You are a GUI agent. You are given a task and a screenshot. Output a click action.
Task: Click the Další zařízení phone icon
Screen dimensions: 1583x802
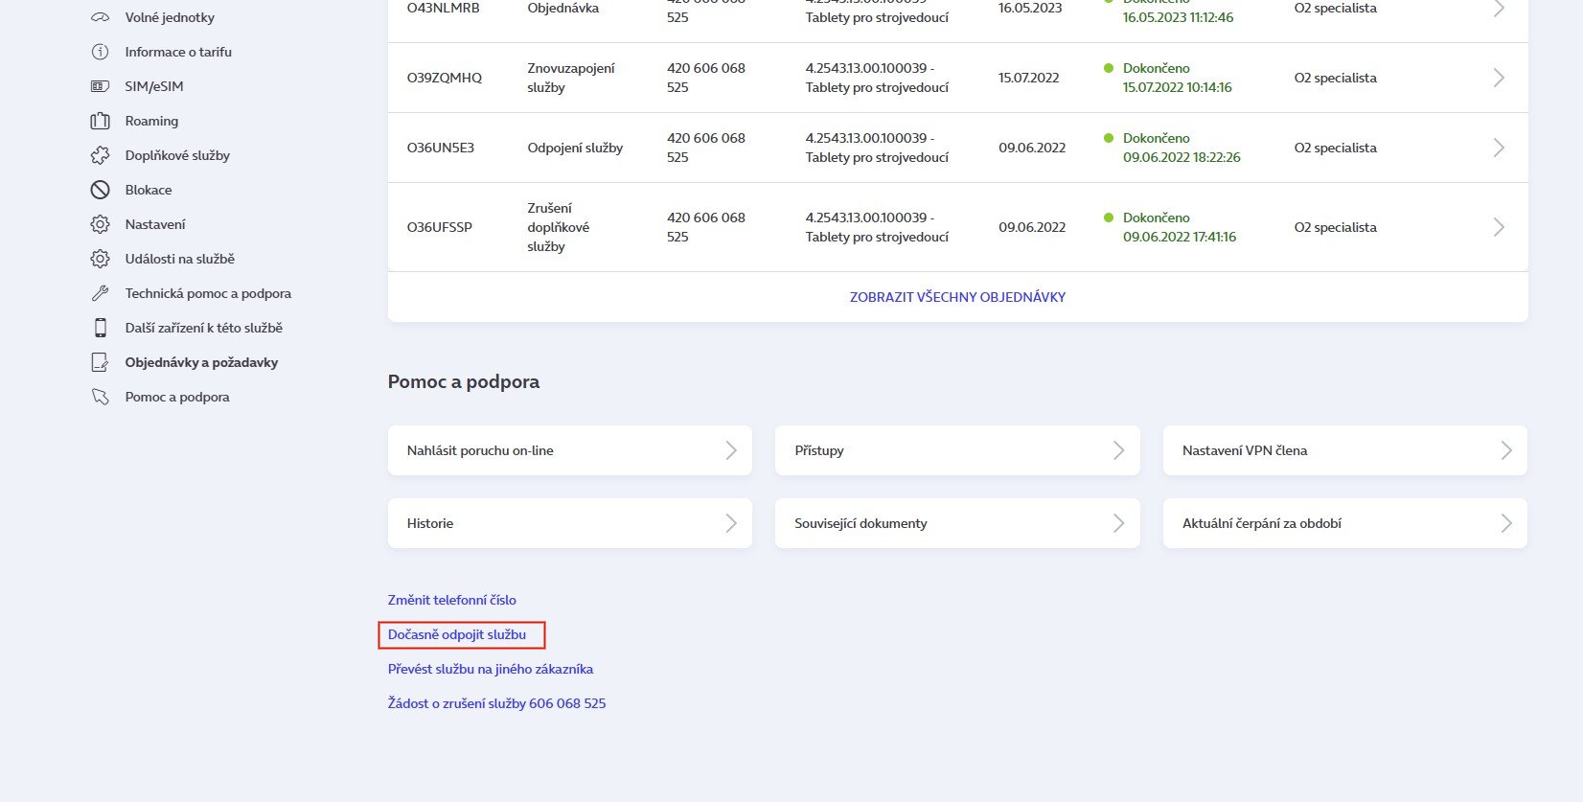tap(100, 328)
